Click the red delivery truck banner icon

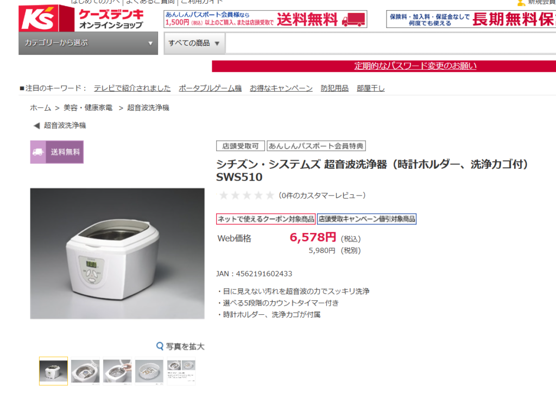pyautogui.click(x=353, y=20)
